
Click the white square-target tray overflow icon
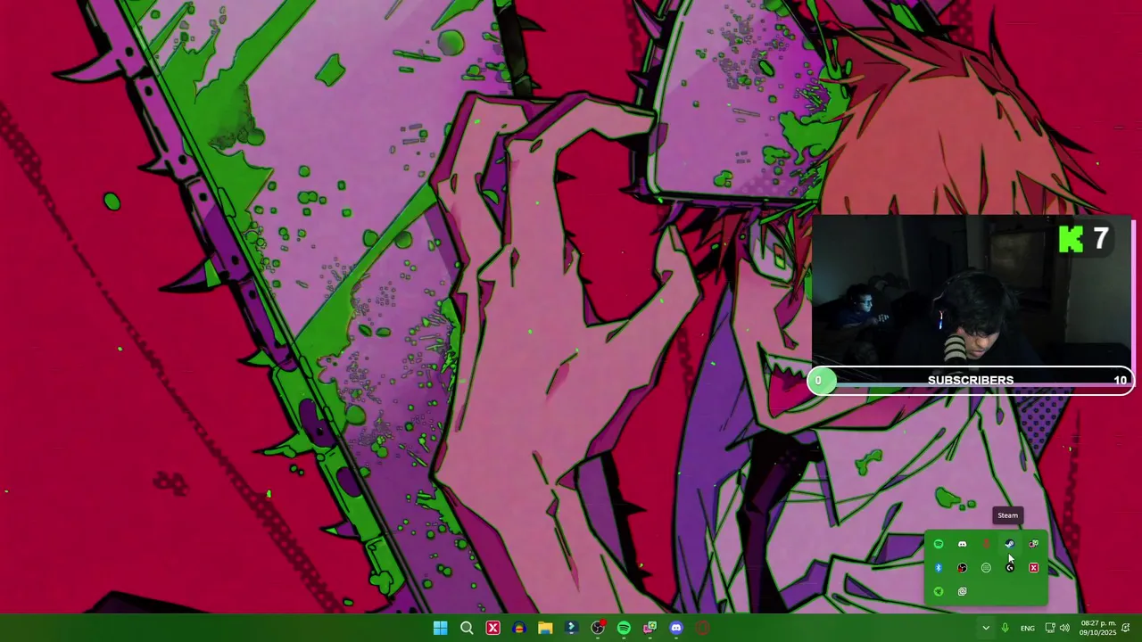962,591
